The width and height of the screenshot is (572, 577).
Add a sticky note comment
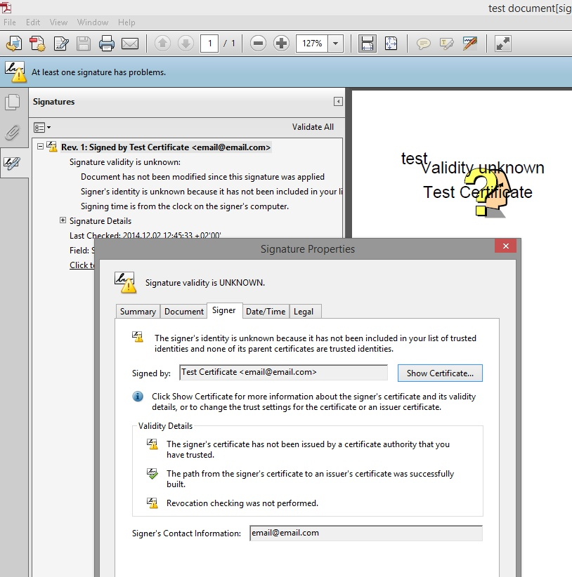[424, 44]
